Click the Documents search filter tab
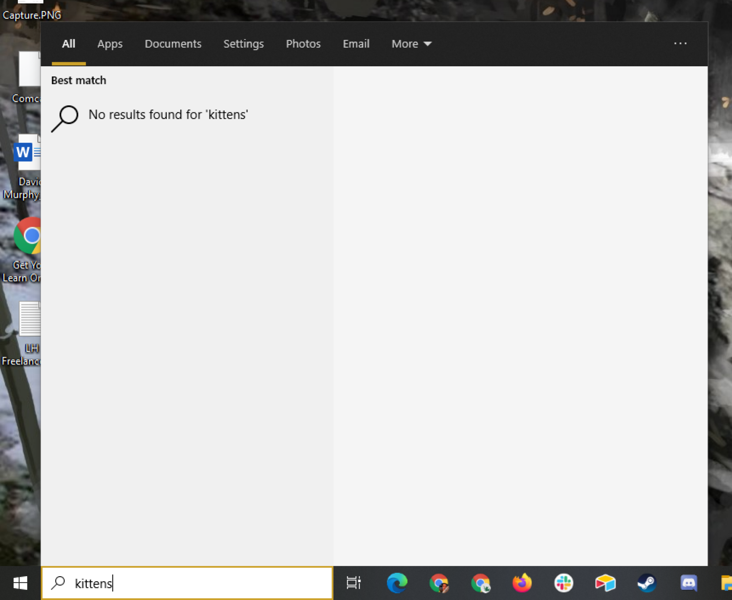This screenshot has height=600, width=732. pos(173,43)
